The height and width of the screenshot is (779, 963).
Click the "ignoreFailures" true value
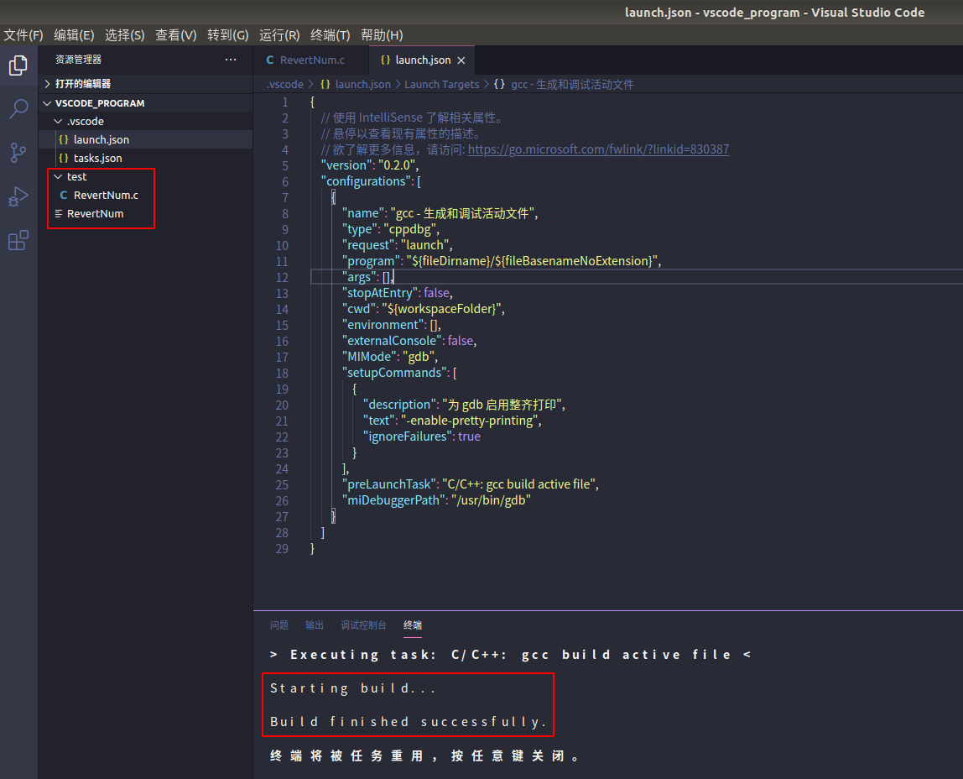[469, 437]
